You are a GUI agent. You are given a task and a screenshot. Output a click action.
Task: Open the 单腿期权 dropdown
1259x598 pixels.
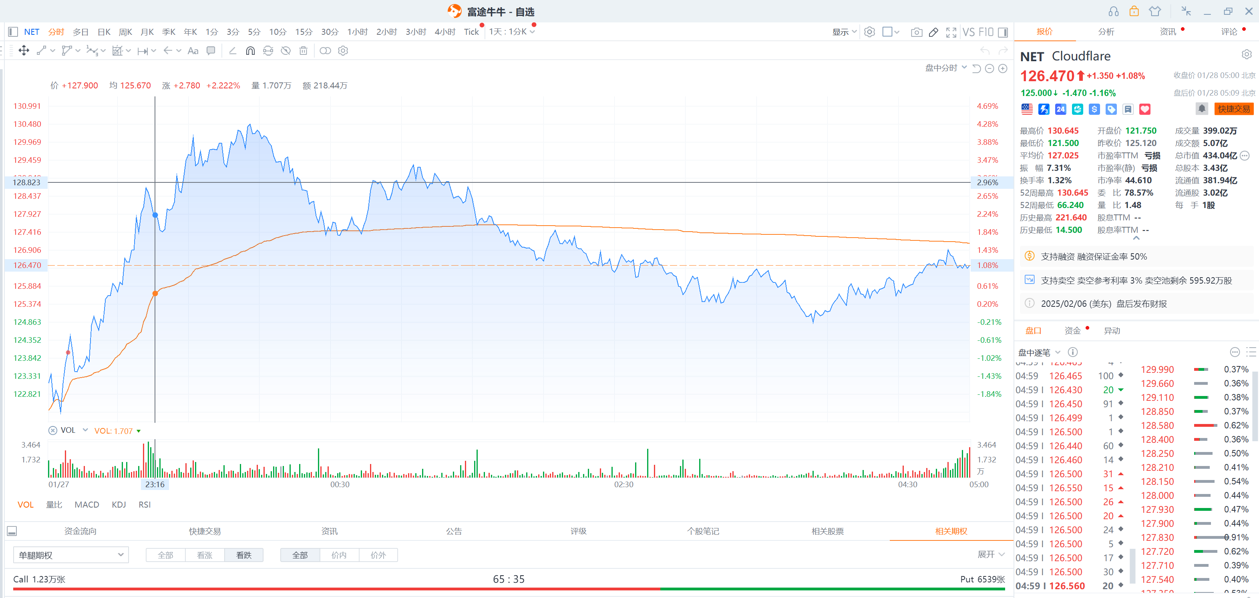click(x=71, y=555)
